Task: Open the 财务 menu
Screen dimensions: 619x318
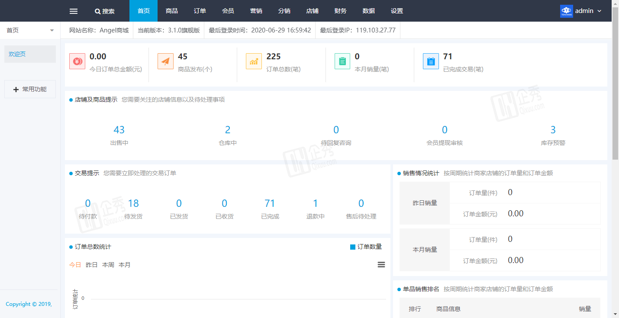Action: tap(340, 11)
